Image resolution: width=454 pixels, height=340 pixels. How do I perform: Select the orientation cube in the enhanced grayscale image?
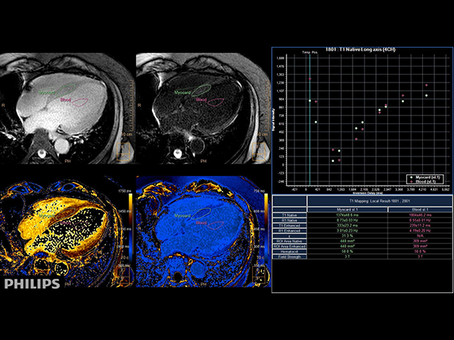point(259,152)
